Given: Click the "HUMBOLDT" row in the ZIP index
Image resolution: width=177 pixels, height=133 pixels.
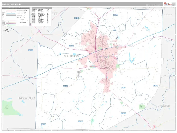Looking at the screenshot, I should 41,16.
